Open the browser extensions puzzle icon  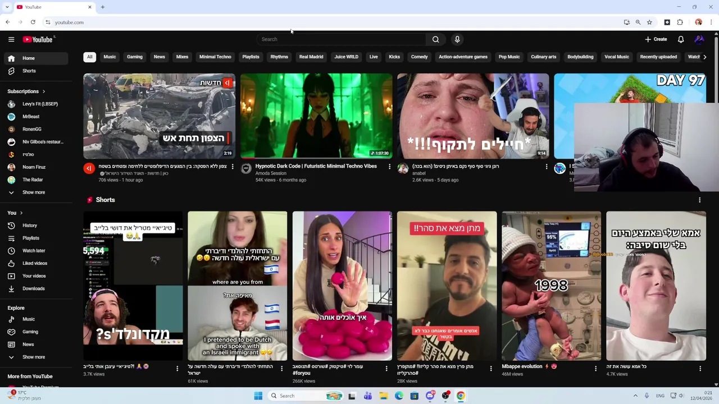click(680, 22)
